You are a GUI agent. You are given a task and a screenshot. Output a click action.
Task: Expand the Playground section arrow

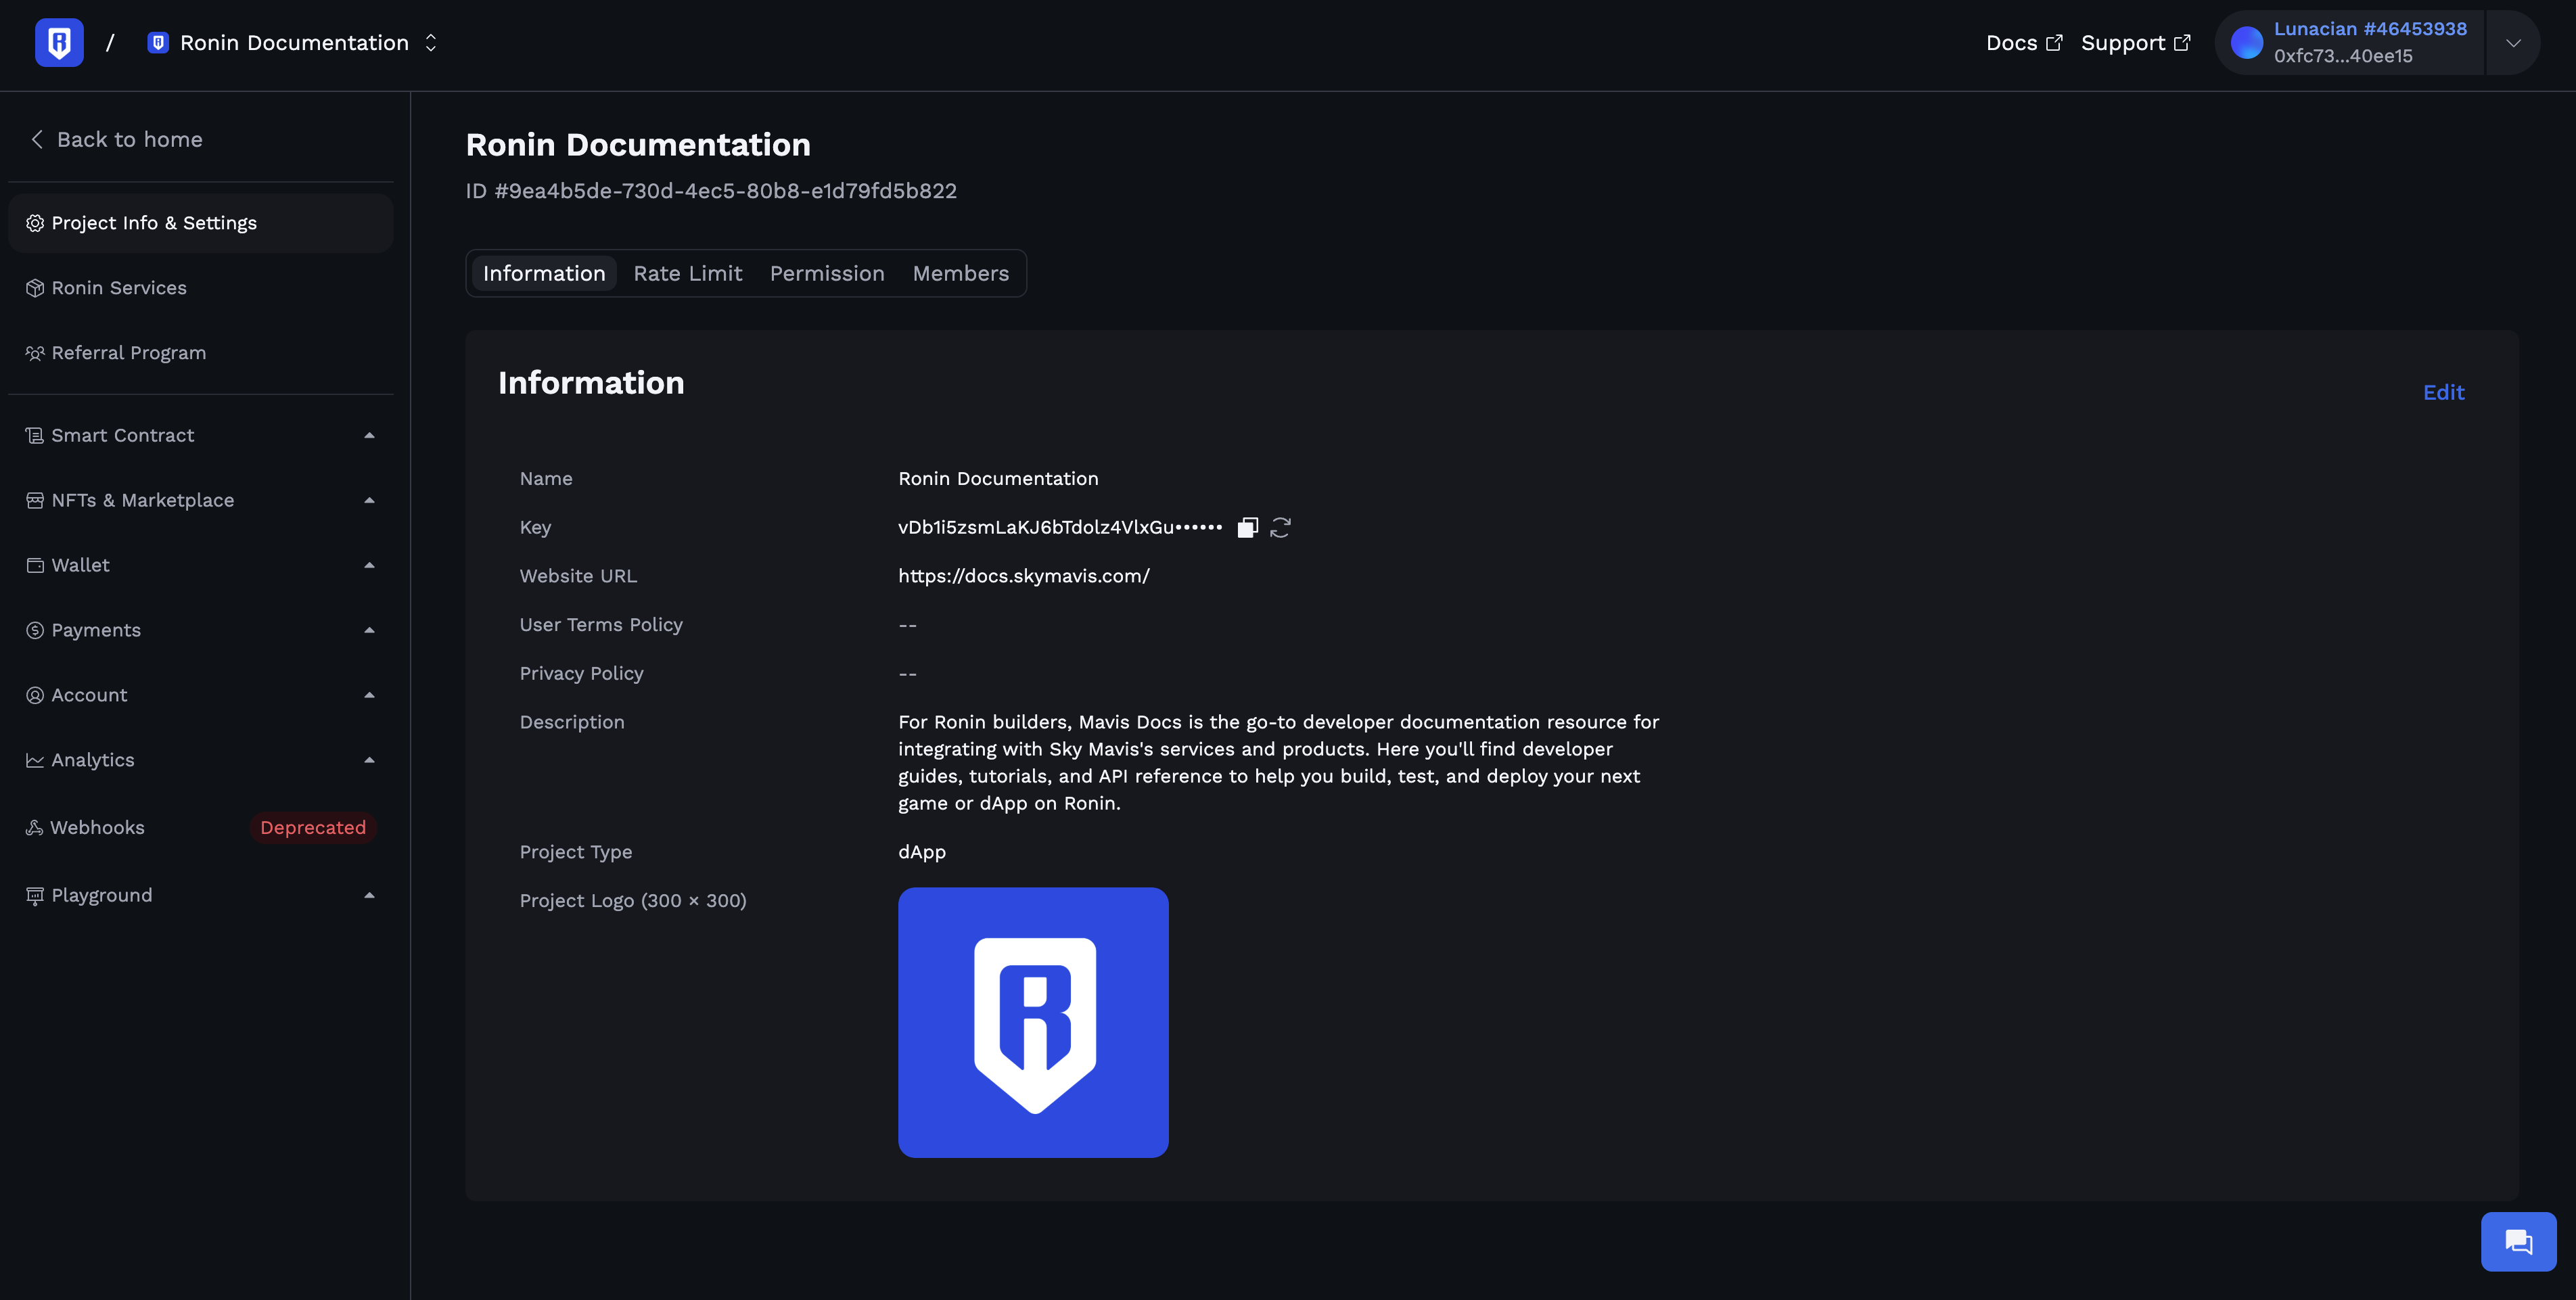[x=369, y=895]
